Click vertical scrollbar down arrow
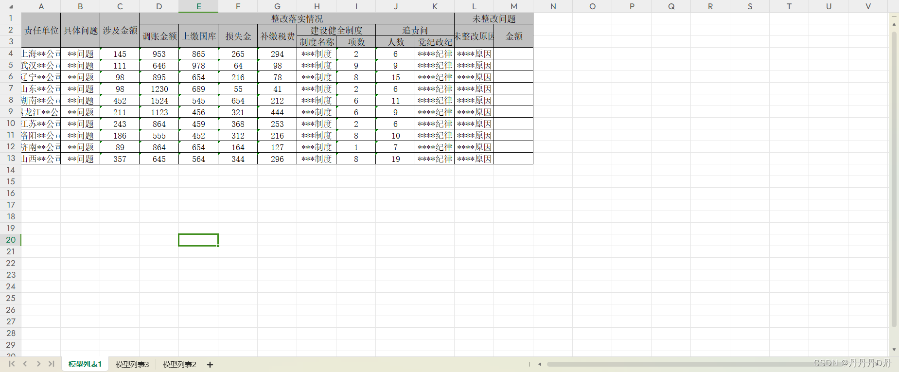 tap(894, 349)
